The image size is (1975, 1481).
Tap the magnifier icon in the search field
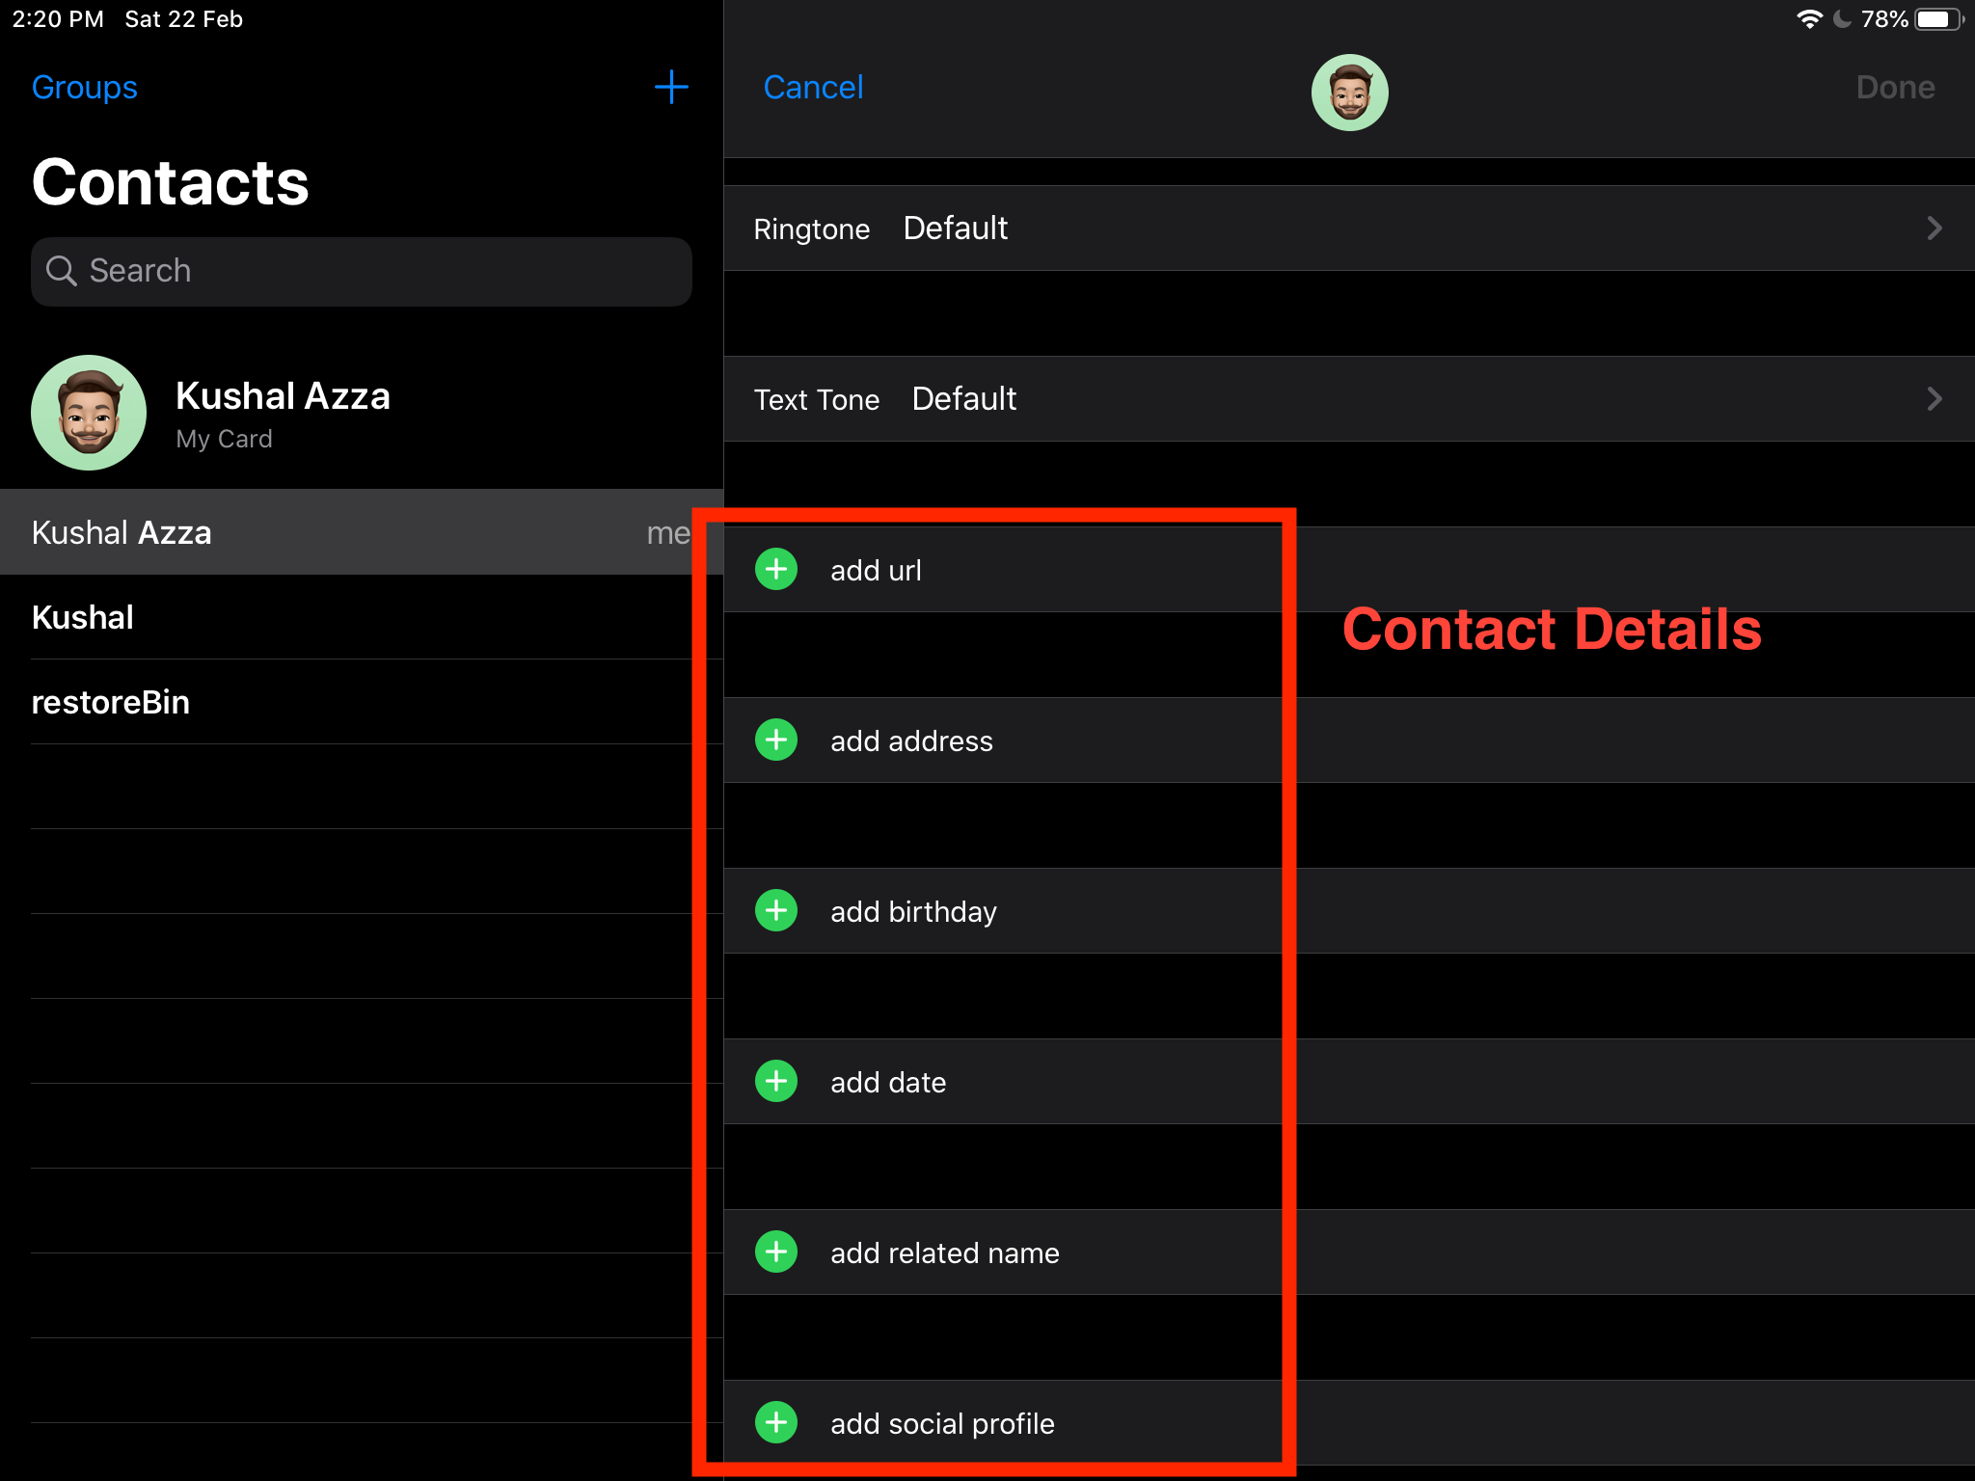pos(62,271)
